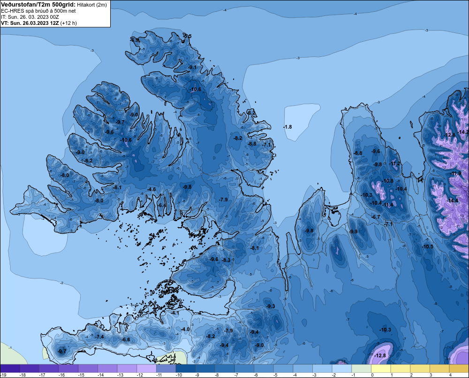Click the '-10' legend scale tick label
This screenshot has height=378, width=469.
[x=178, y=375]
